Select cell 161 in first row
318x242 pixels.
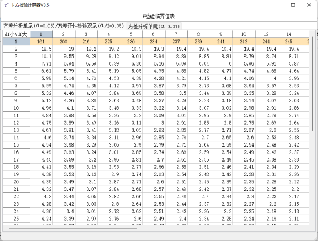tap(42, 42)
